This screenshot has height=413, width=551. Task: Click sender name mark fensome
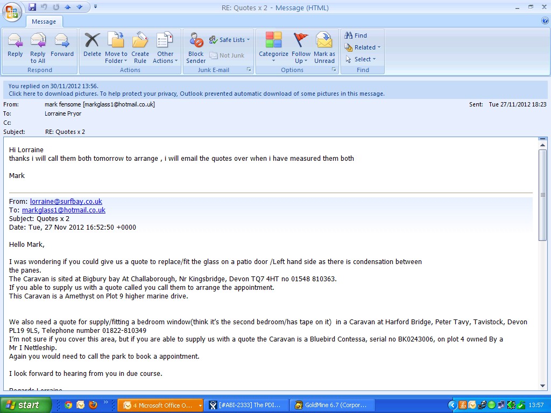coord(100,104)
